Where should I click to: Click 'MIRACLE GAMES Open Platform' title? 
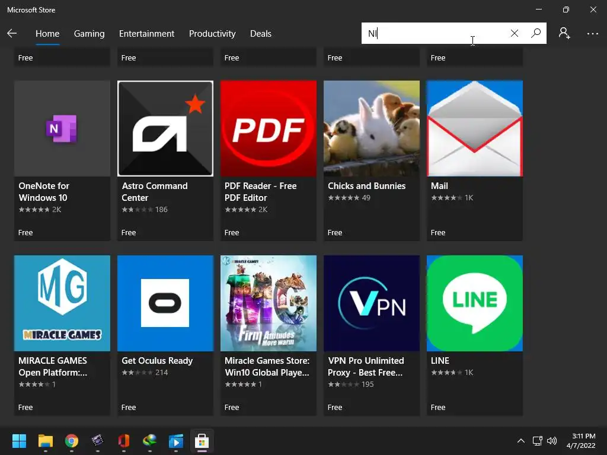[53, 367]
